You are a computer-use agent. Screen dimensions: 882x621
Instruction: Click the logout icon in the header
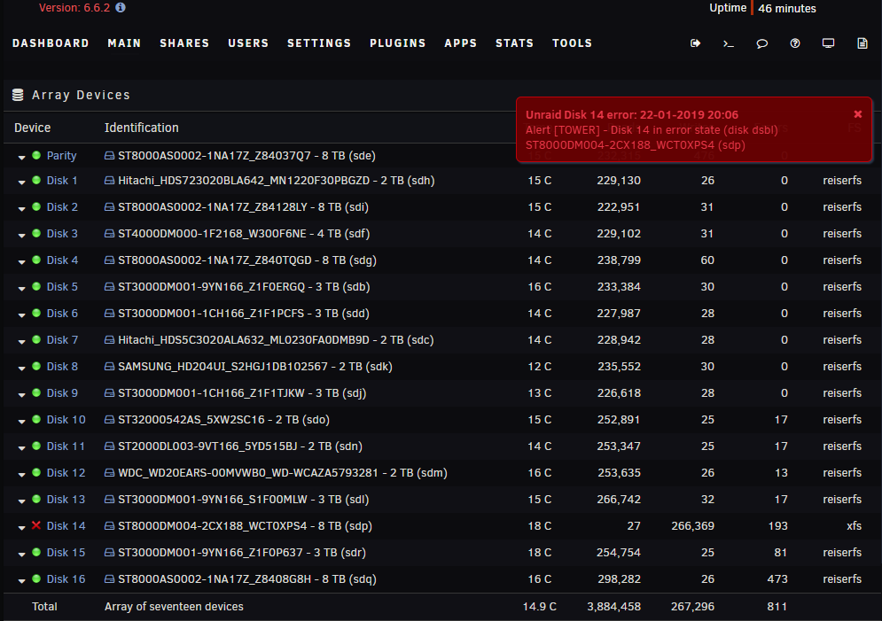coord(695,43)
